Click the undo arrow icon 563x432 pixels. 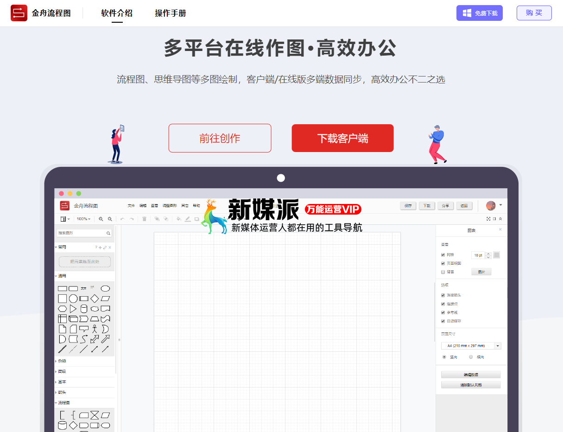(x=122, y=219)
